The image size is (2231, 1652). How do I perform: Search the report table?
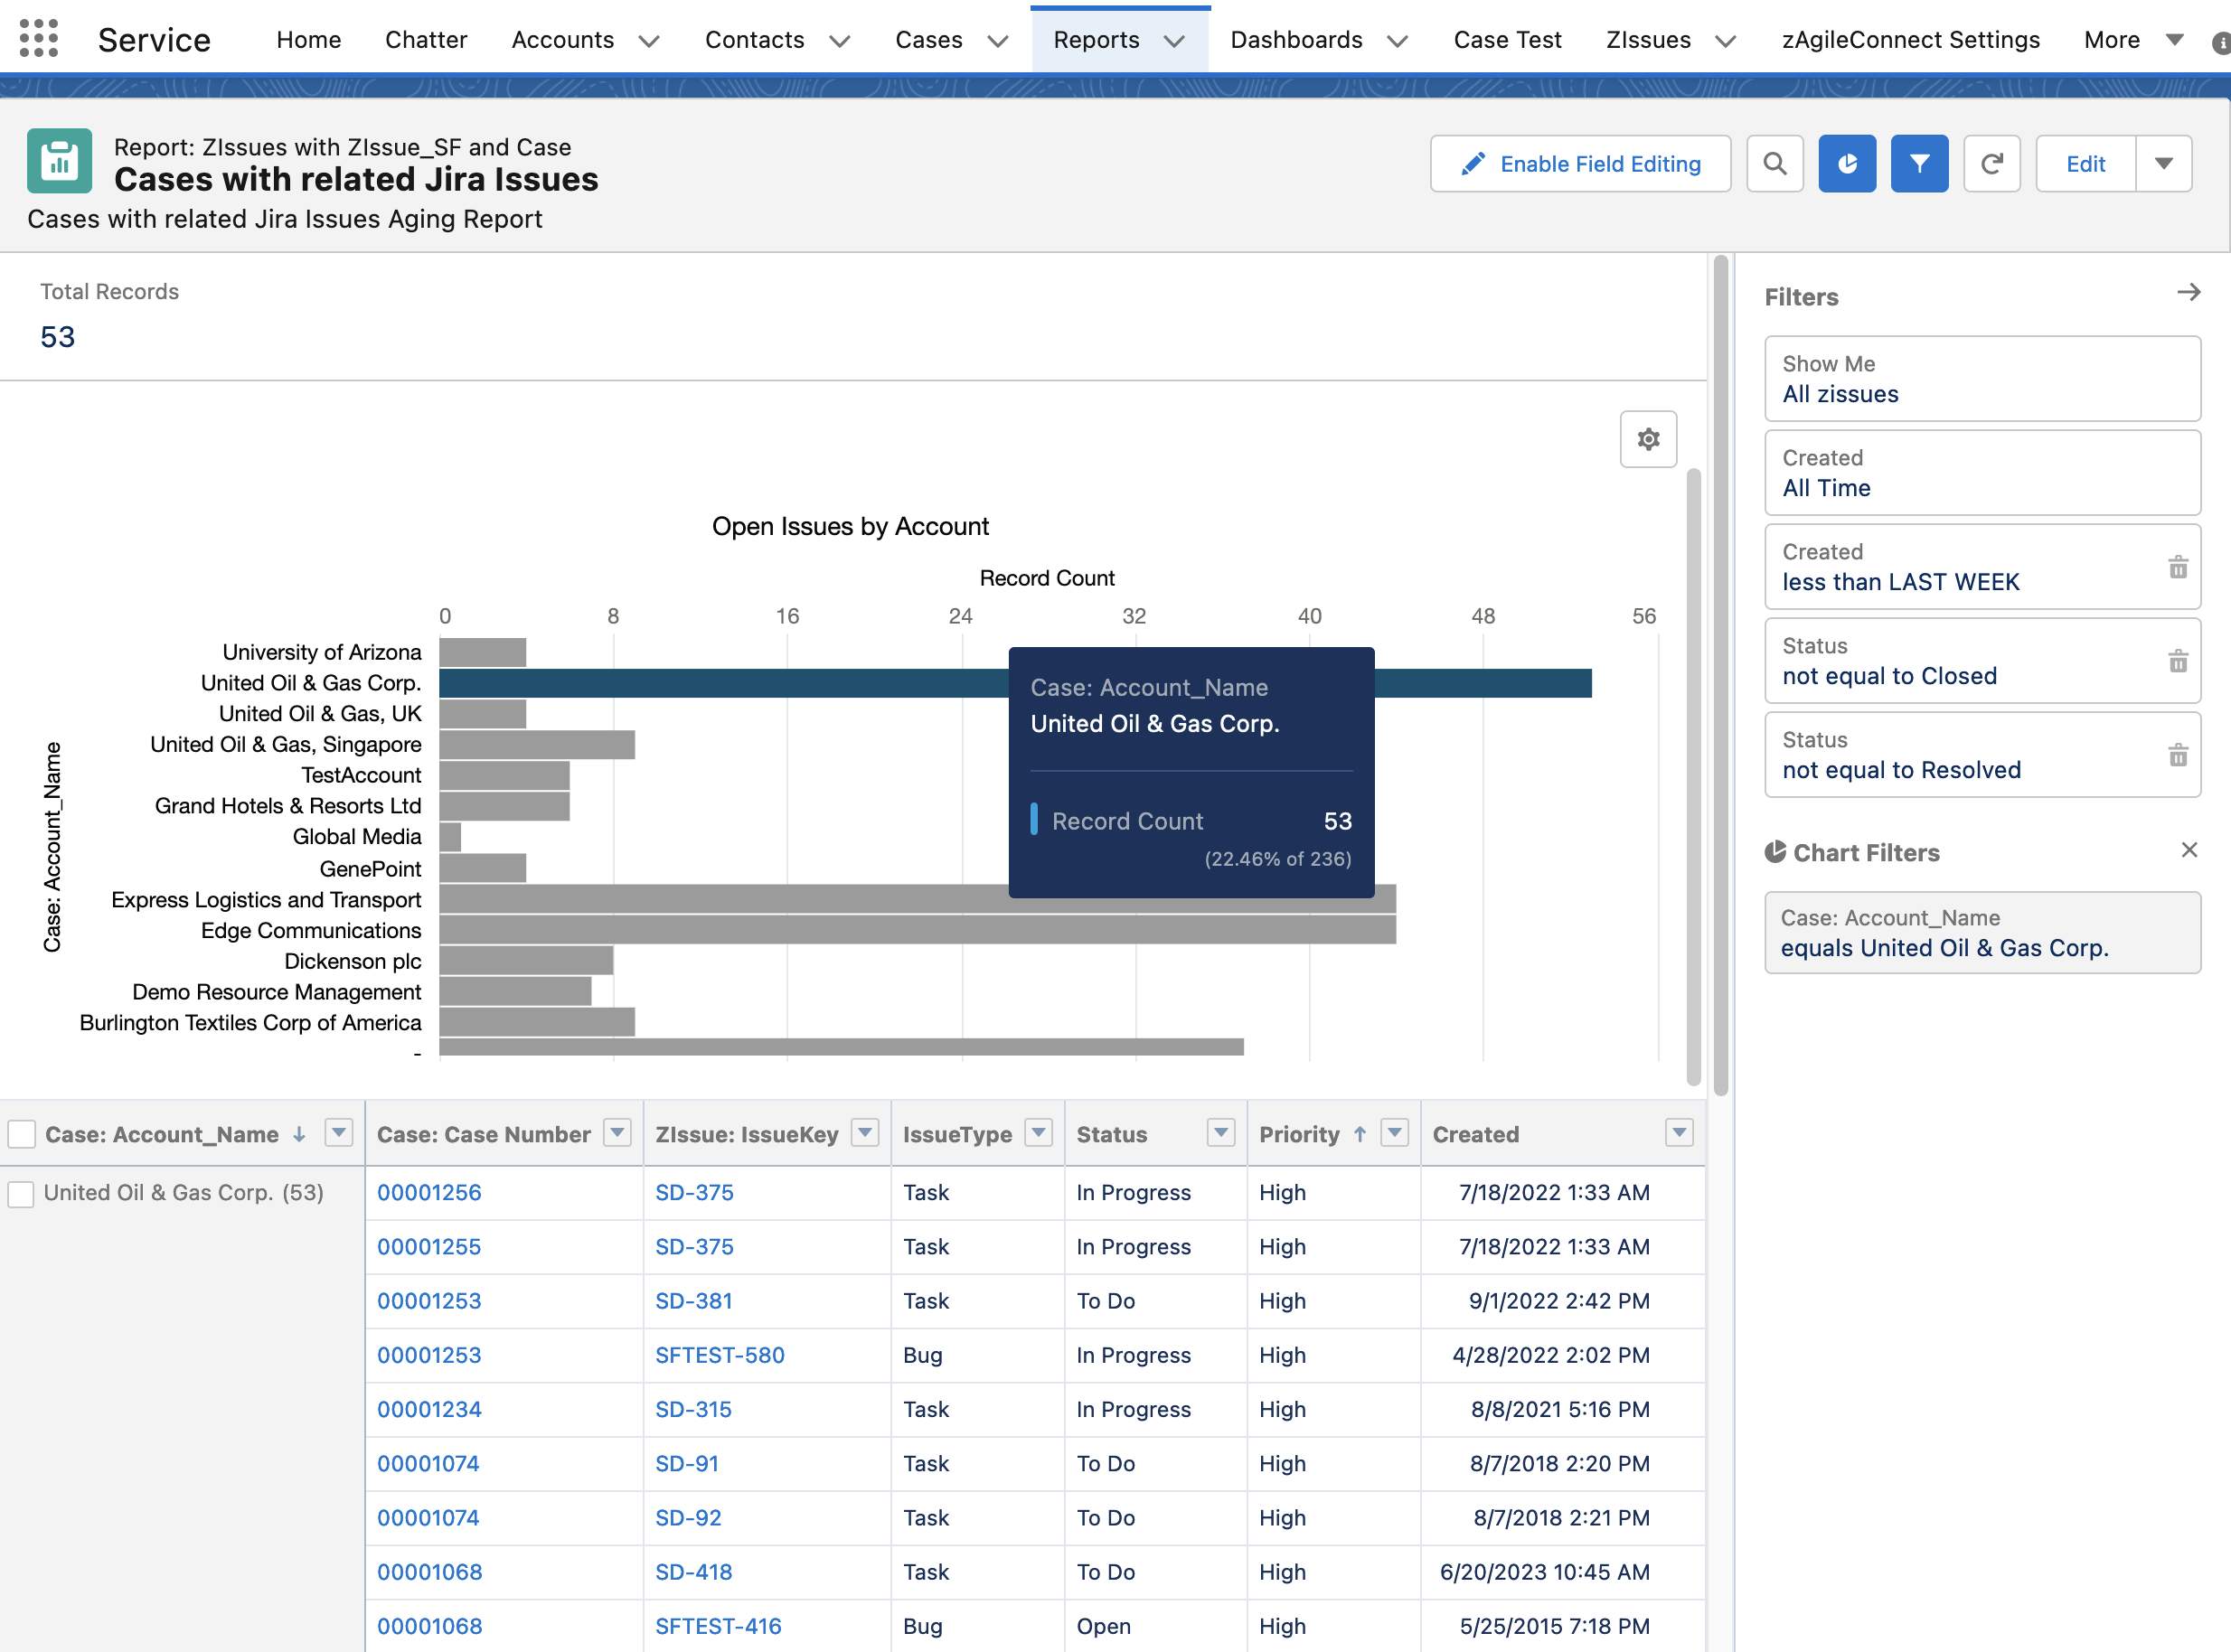point(1775,164)
